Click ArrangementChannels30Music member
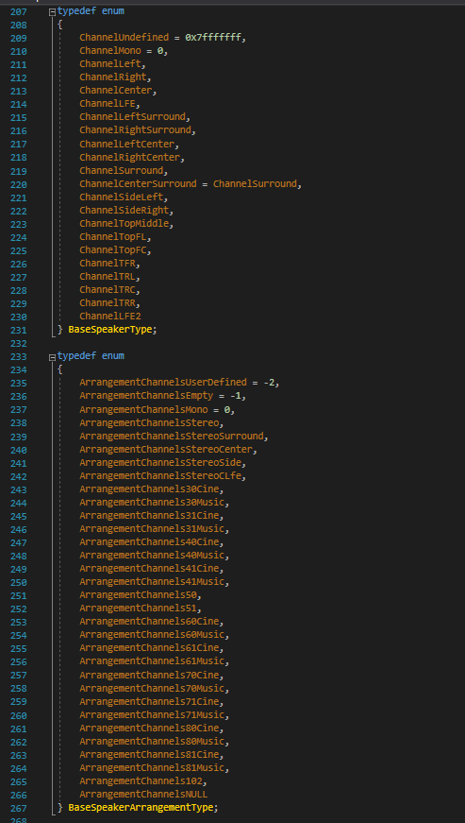 (x=152, y=503)
